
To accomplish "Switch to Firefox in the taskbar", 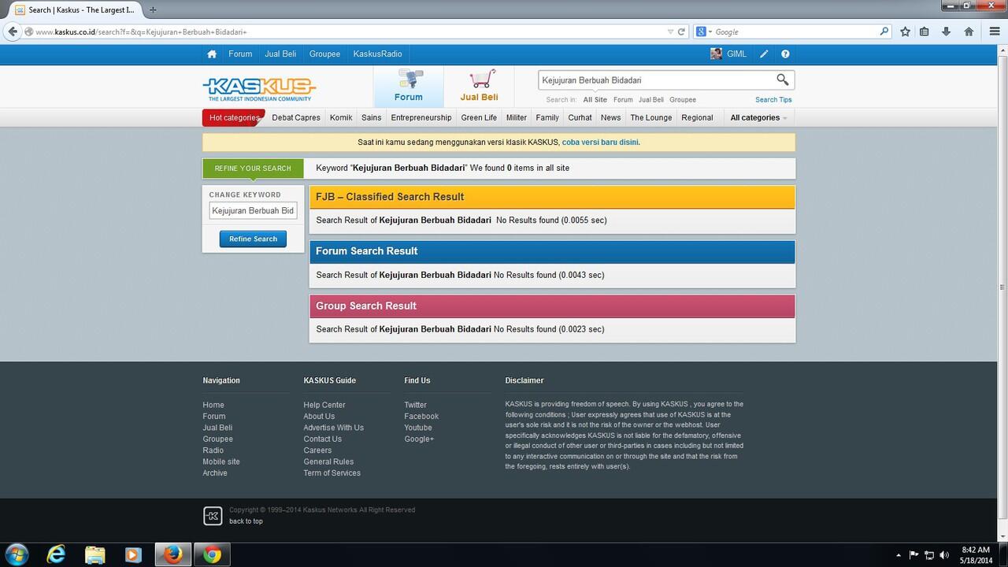I will (x=172, y=554).
